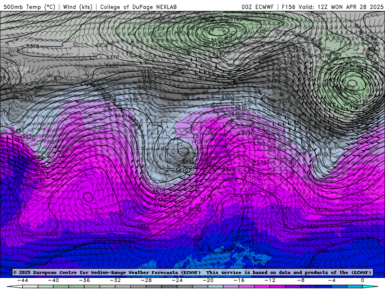Click the 5760 contour label
385x289 pixels.
[259, 144]
